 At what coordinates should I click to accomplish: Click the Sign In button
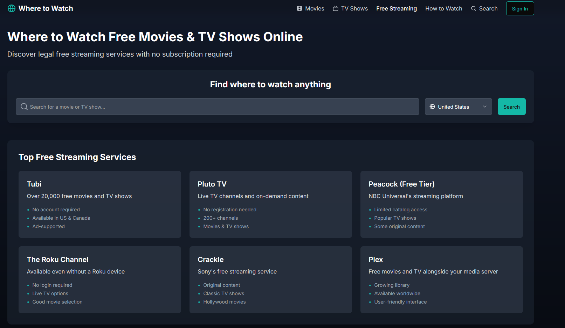pos(520,8)
